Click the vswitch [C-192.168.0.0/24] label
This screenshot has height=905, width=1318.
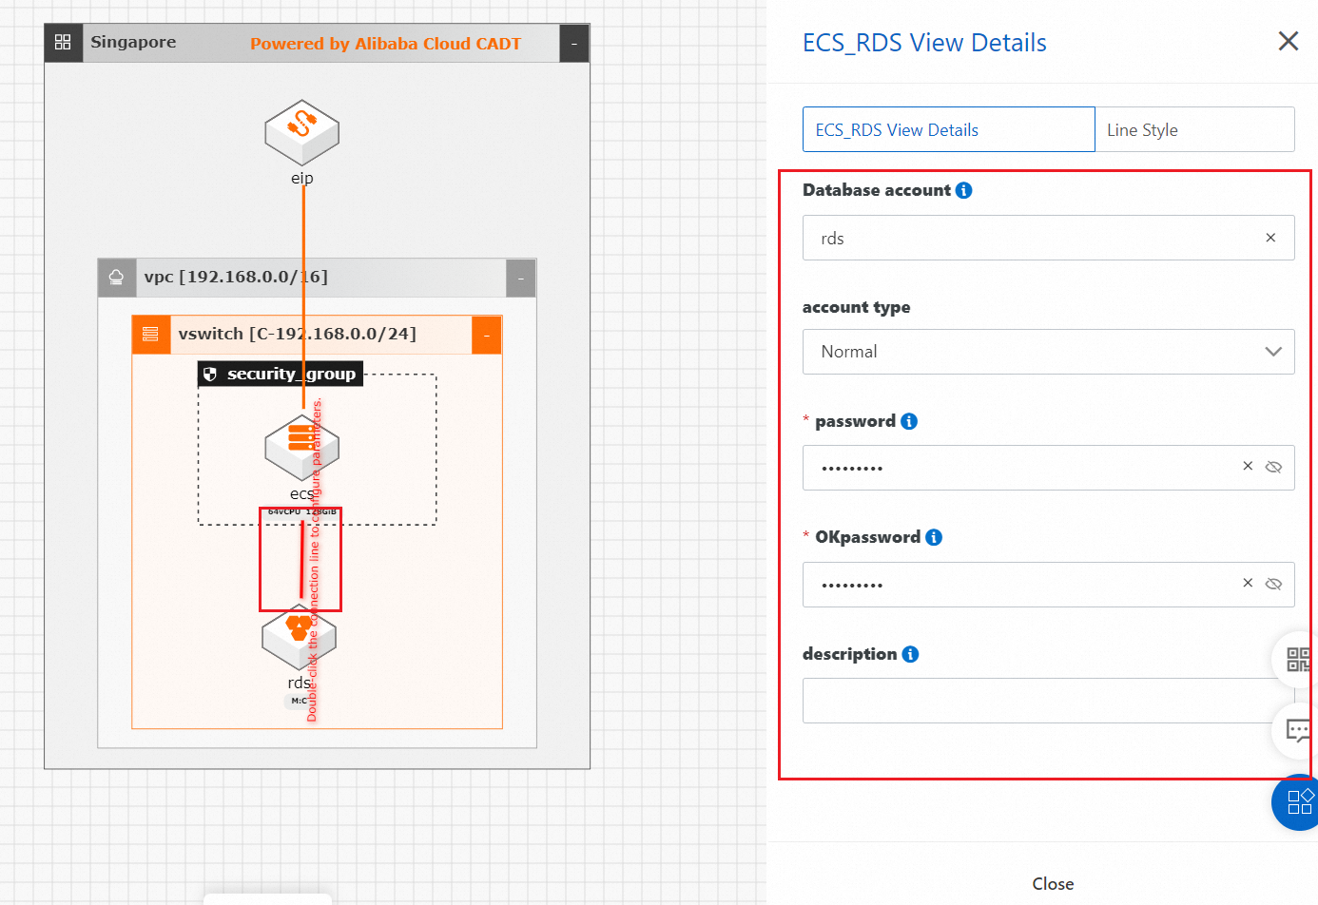[x=297, y=334]
